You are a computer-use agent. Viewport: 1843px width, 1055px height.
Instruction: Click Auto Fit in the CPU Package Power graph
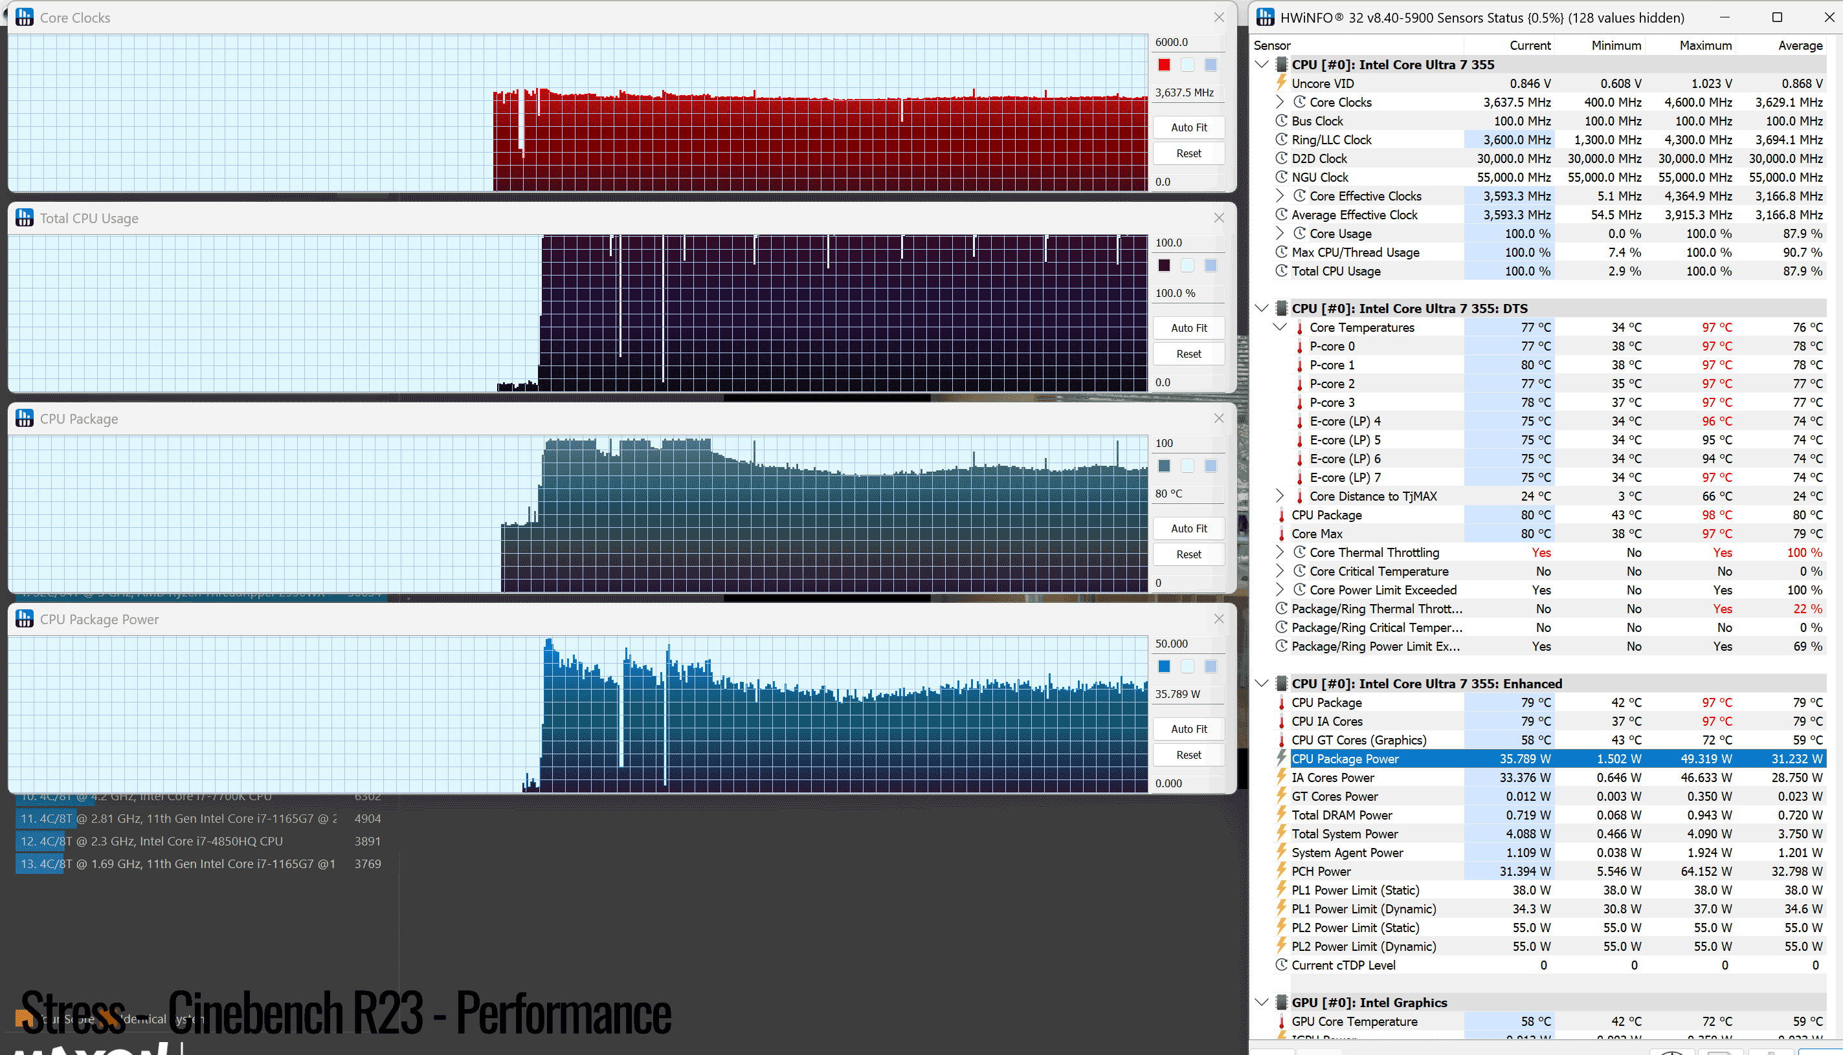[x=1189, y=729]
